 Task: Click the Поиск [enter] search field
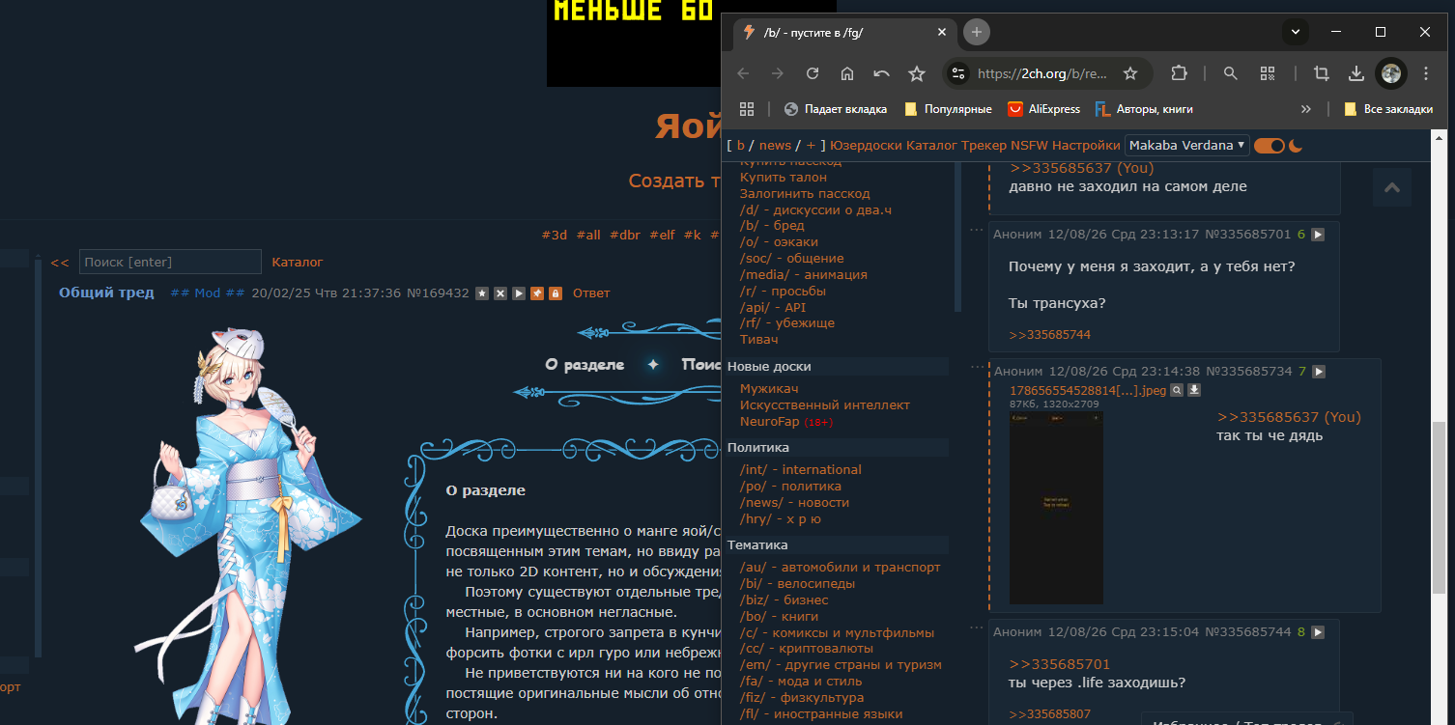tap(170, 262)
